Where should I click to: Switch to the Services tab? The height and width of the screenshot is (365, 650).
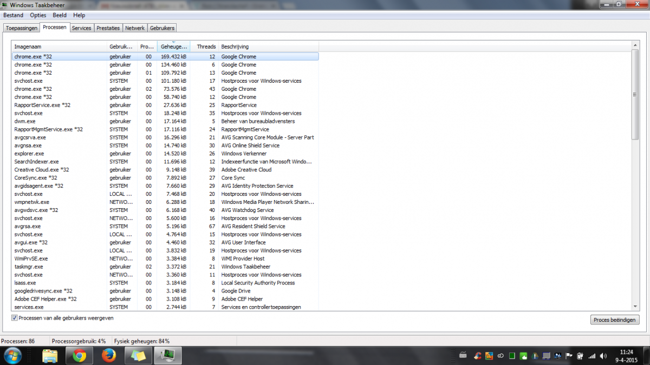(82, 28)
